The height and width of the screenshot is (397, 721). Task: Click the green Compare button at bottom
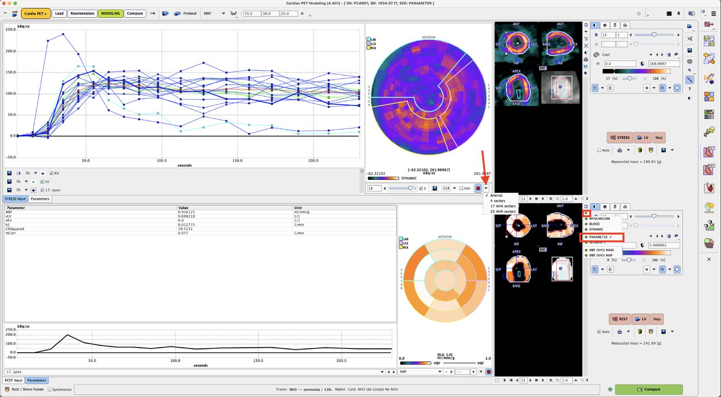click(x=649, y=390)
